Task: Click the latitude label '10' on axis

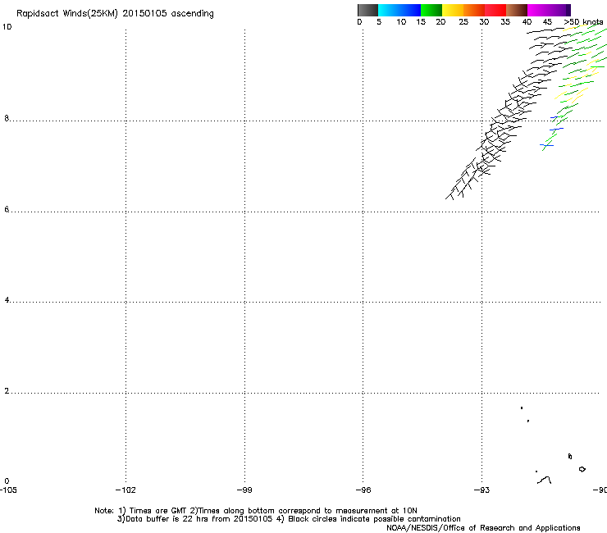Action: point(7,27)
